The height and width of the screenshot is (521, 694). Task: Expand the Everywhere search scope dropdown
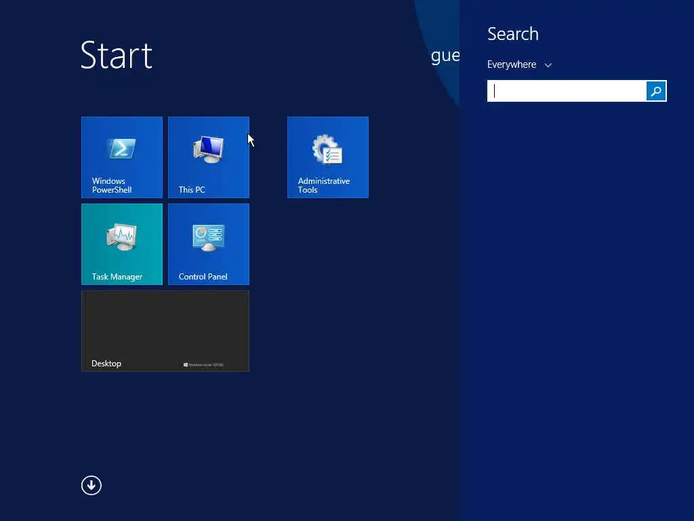(519, 64)
